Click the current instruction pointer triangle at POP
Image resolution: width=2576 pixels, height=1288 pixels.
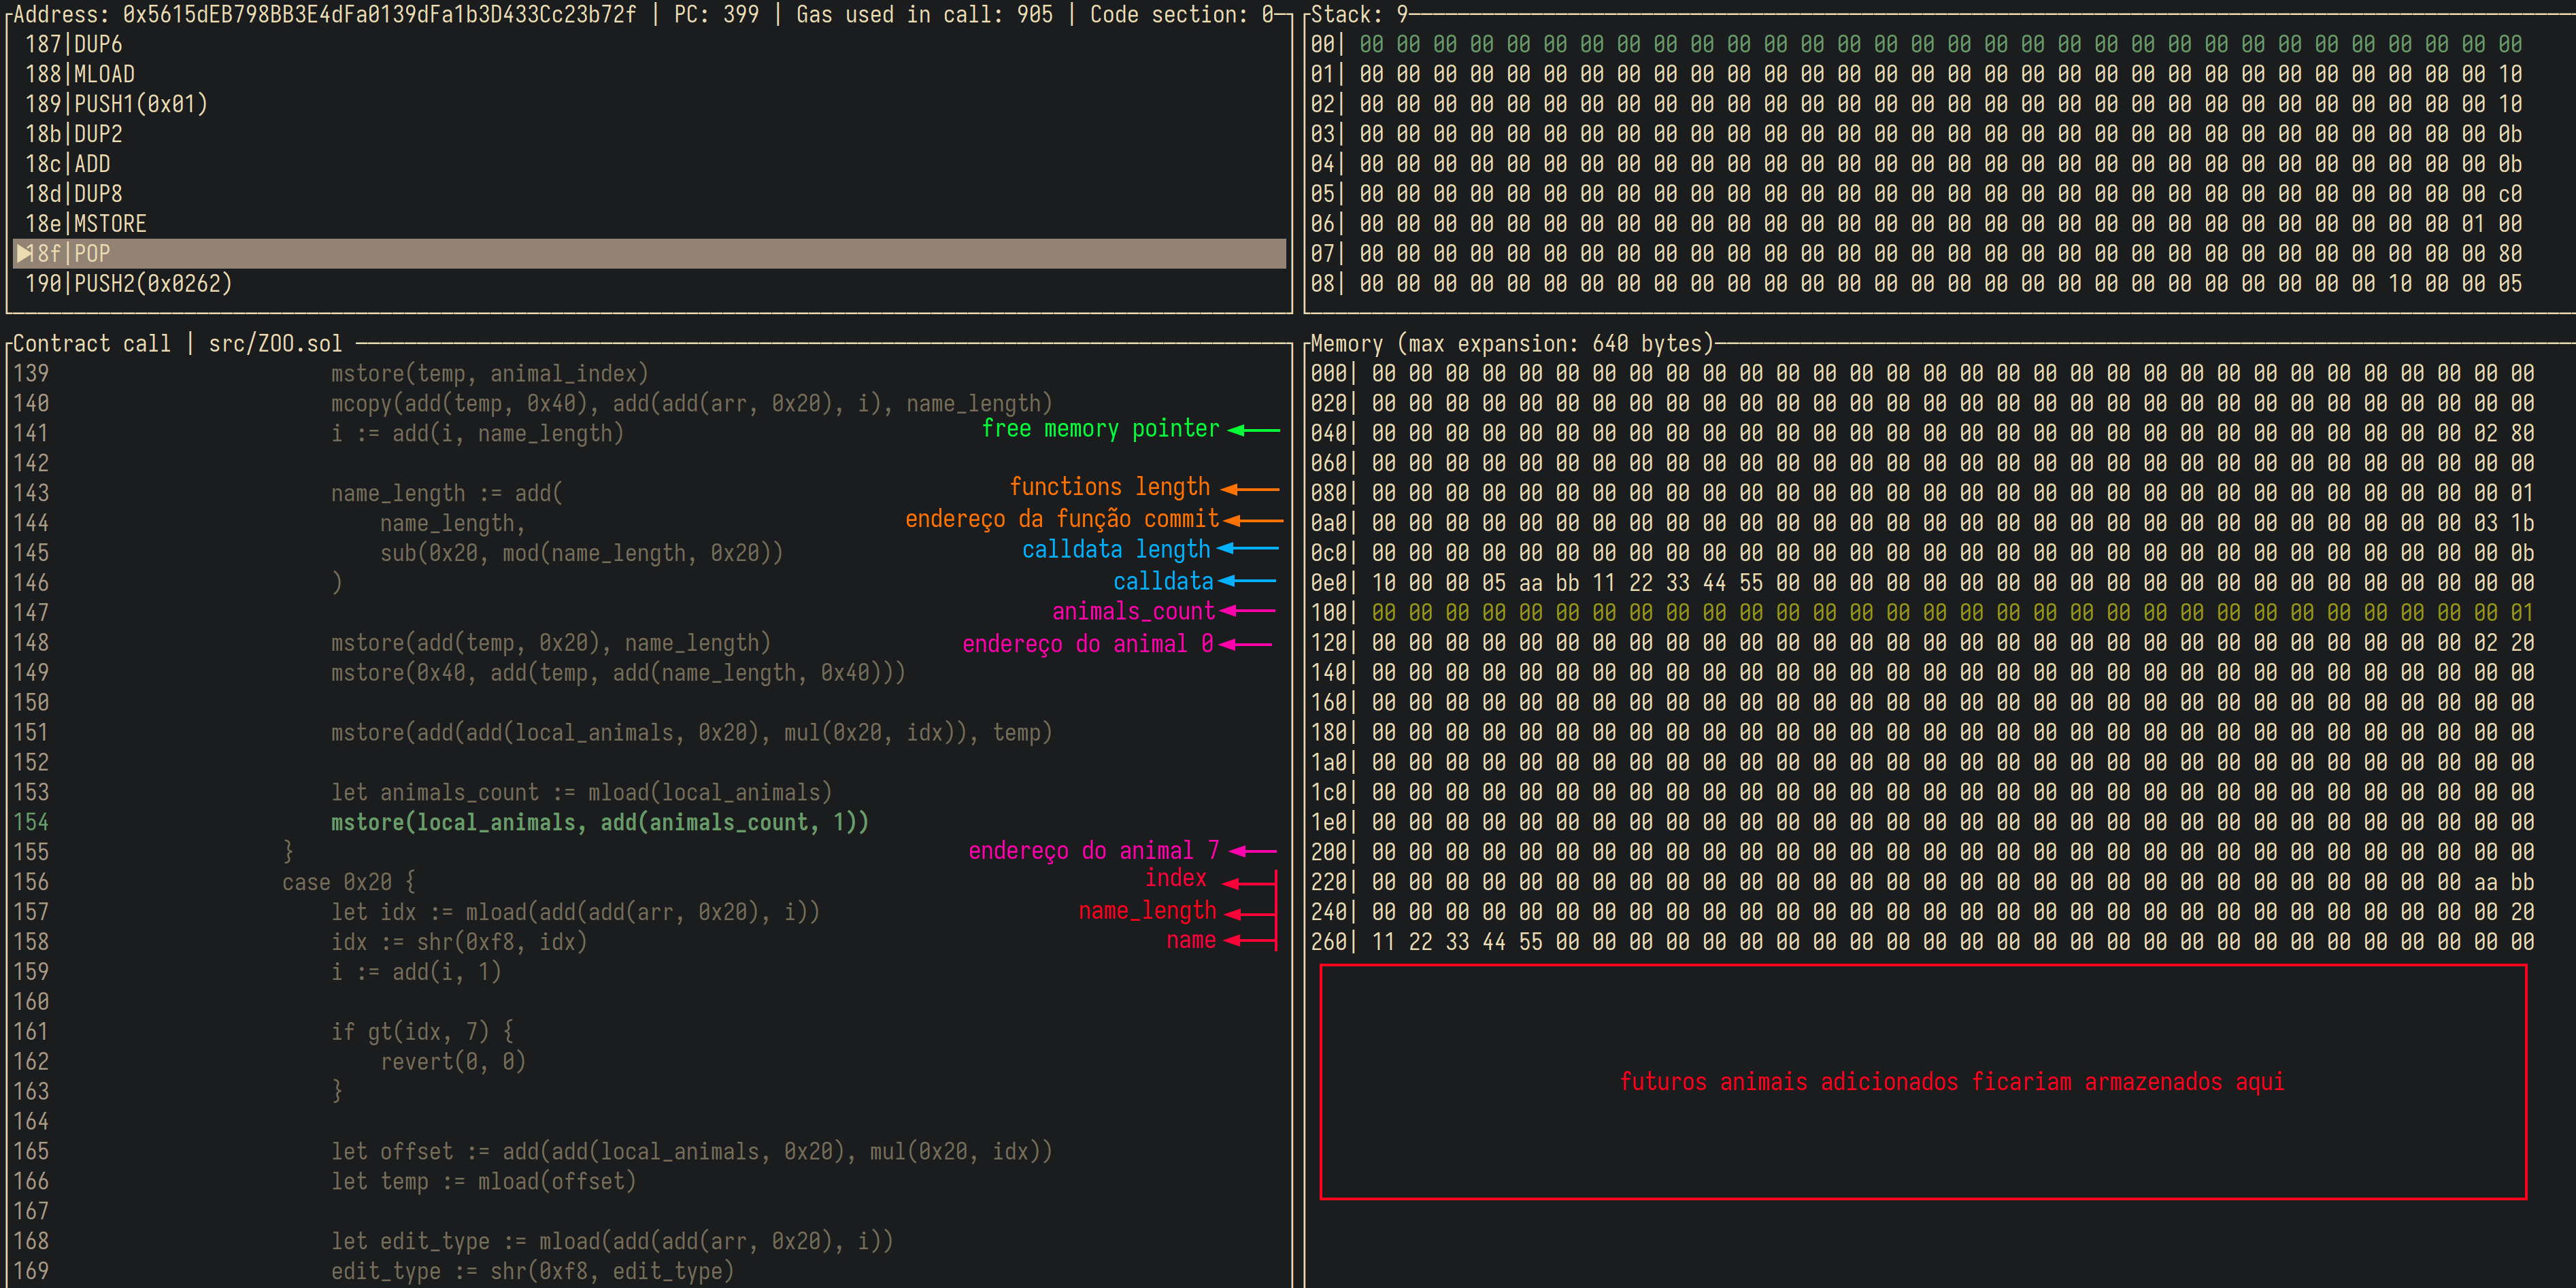point(24,253)
